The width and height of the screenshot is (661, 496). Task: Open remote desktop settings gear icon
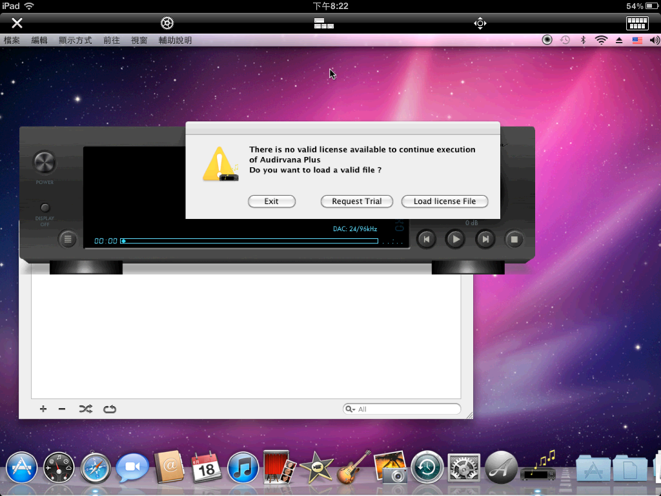tap(167, 23)
